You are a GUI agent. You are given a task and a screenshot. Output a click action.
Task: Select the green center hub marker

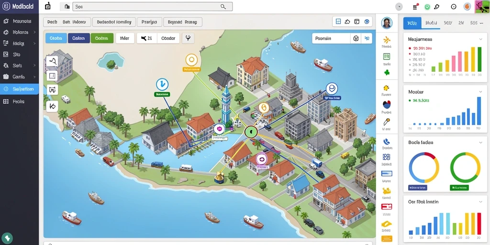click(x=251, y=132)
